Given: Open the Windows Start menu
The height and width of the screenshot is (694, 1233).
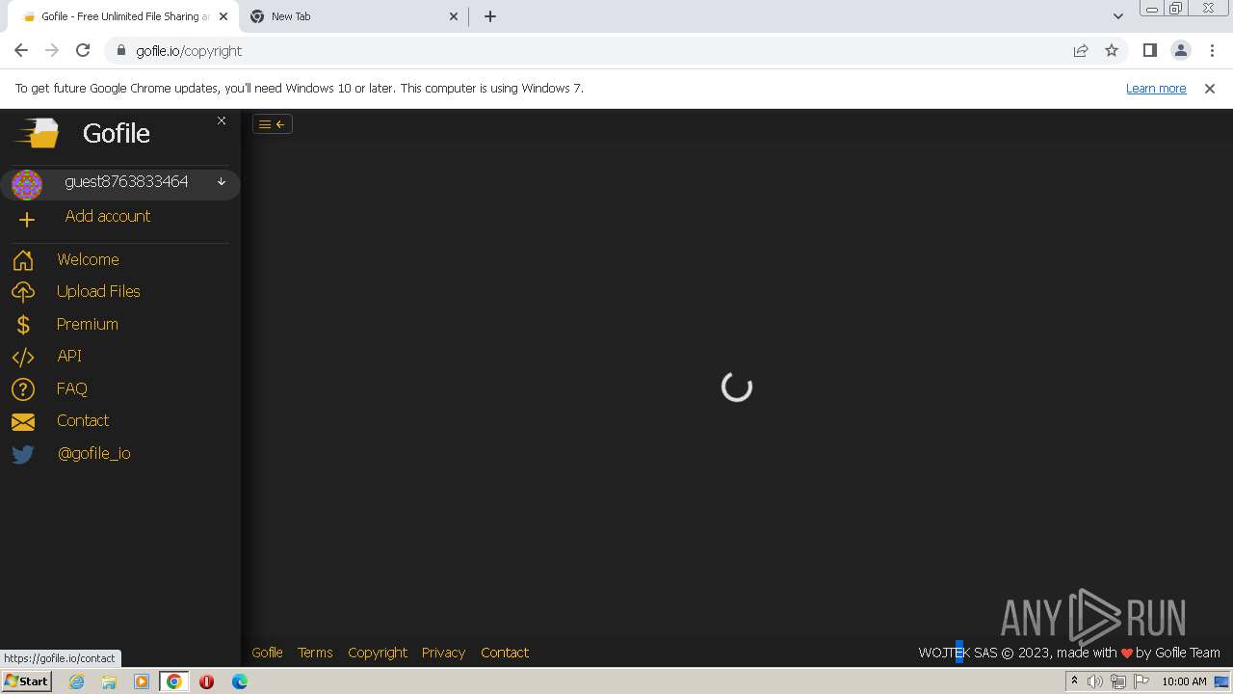Looking at the screenshot, I should (x=27, y=681).
